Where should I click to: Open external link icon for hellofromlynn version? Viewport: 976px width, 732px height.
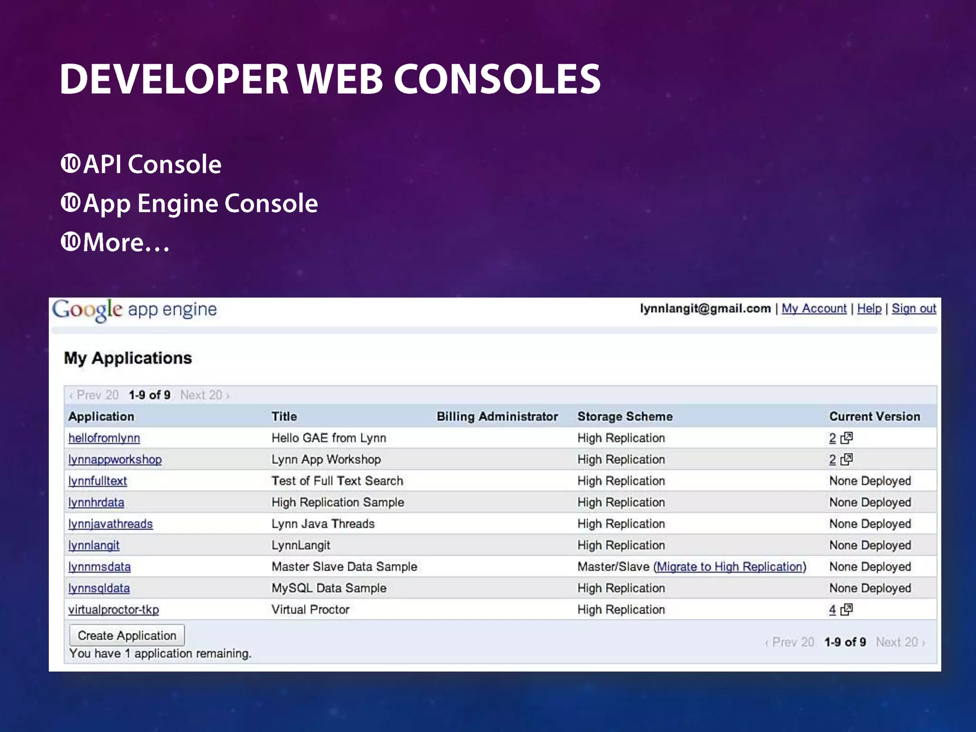(x=846, y=437)
